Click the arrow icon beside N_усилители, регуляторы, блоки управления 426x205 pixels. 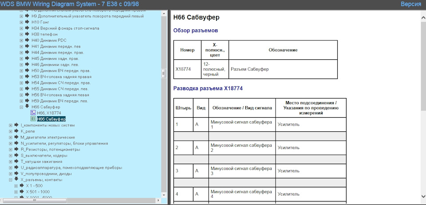pos(16,143)
